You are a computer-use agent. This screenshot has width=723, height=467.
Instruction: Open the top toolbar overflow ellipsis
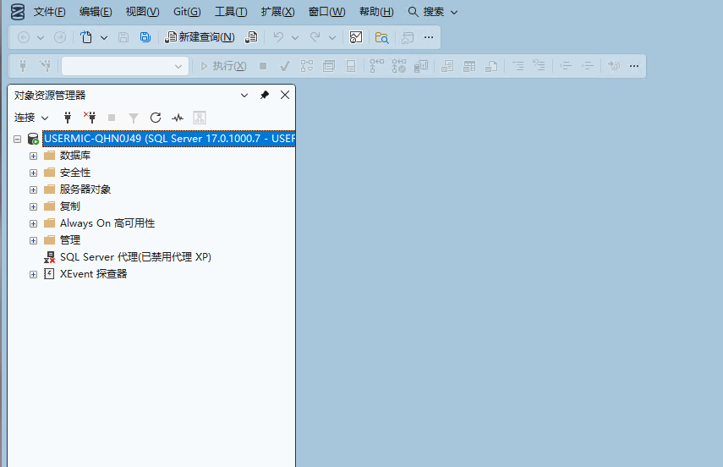[429, 37]
